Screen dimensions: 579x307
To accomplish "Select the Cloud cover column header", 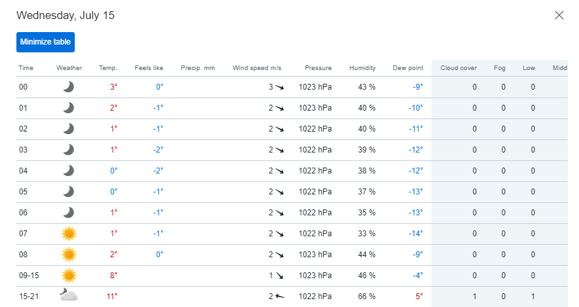I will pyautogui.click(x=458, y=68).
